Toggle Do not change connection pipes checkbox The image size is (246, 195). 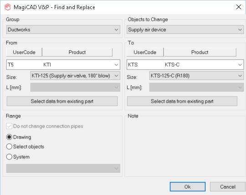(9, 126)
